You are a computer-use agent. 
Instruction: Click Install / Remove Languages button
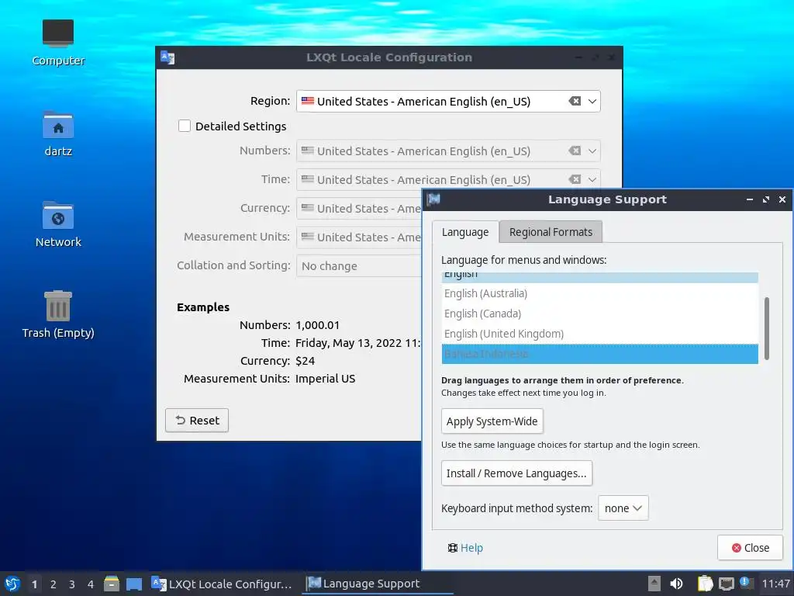coord(516,473)
